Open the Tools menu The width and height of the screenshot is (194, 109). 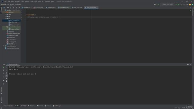pyautogui.click(x=39, y=2)
